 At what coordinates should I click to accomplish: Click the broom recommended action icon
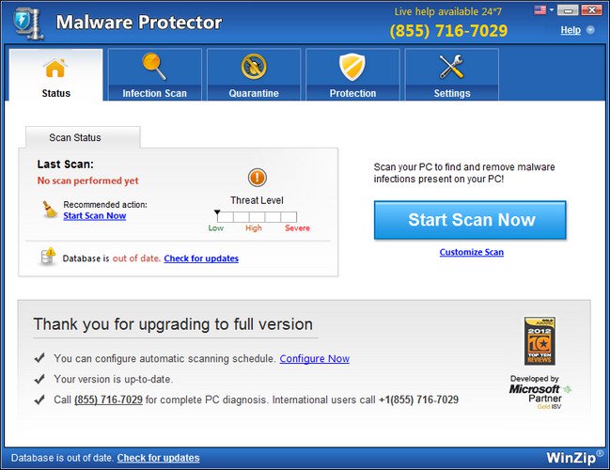coord(47,210)
